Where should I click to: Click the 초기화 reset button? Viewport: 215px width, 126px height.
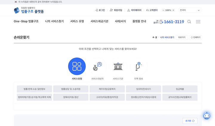pyautogui.click(x=190, y=121)
